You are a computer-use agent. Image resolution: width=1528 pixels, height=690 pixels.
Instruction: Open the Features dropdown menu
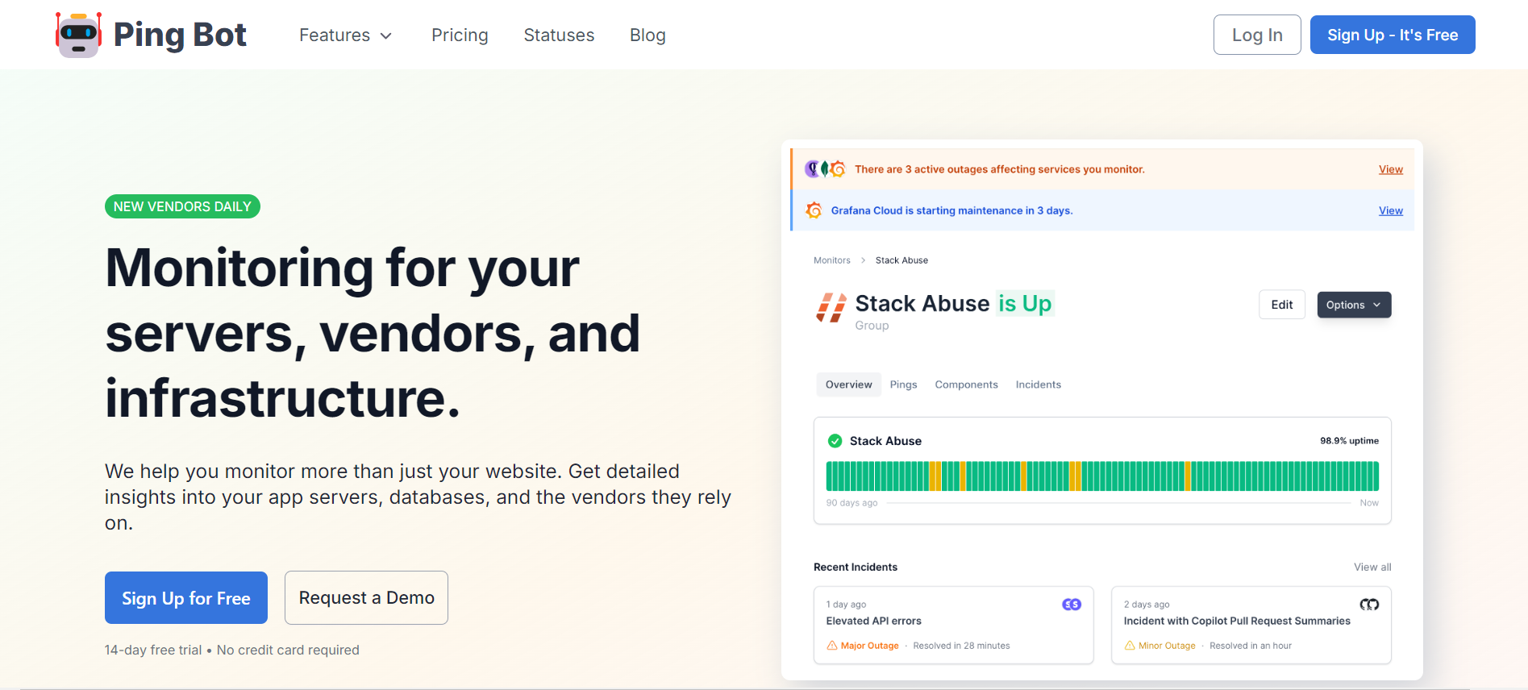[x=345, y=35]
